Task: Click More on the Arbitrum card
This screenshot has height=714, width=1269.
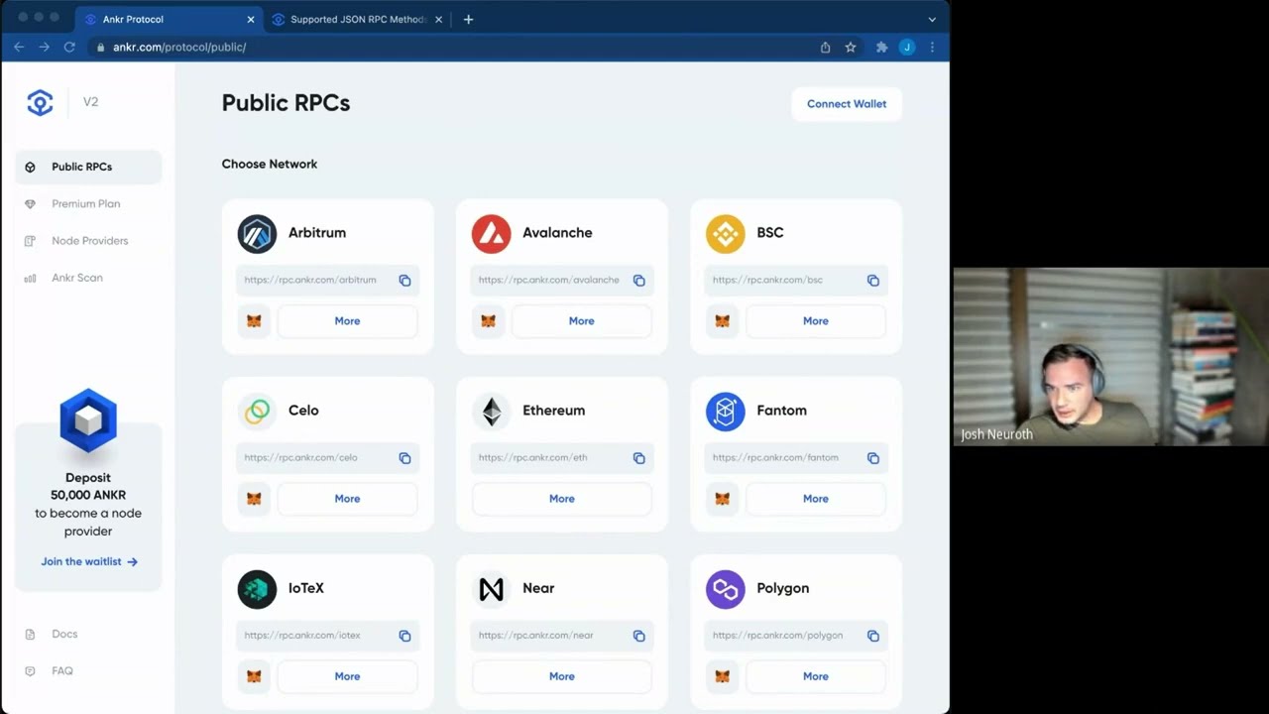Action: click(347, 321)
